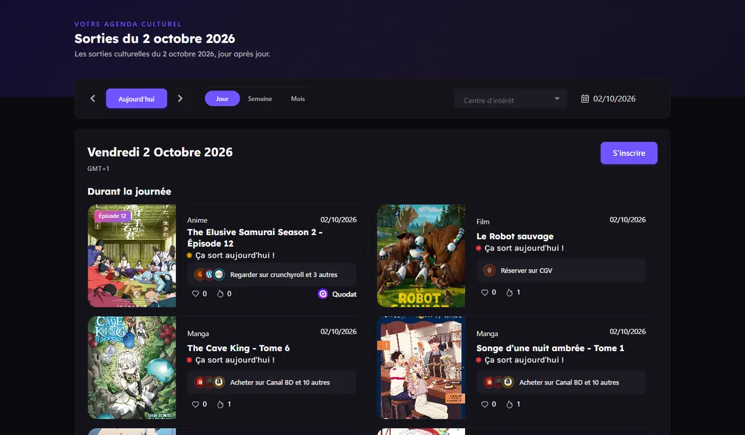This screenshot has height=435, width=745.
Task: Click the Vendredi 2 Octobre 2026 heading
Action: click(x=160, y=152)
